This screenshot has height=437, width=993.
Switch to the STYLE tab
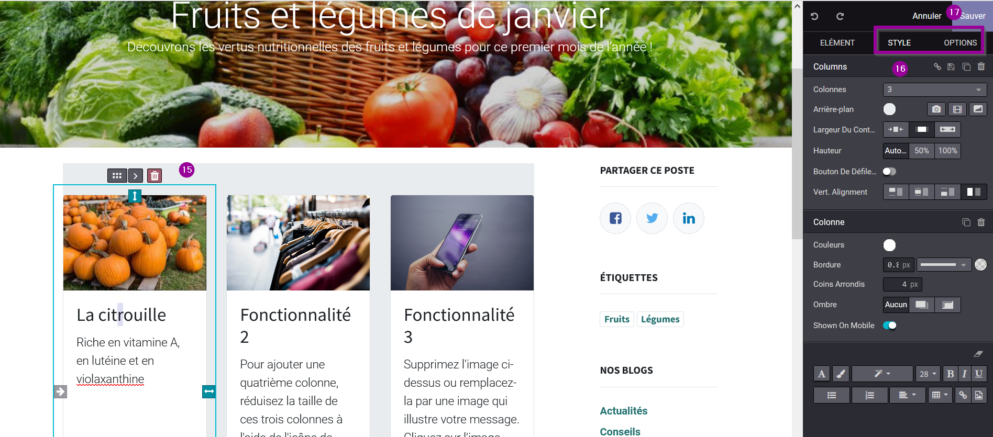(899, 43)
